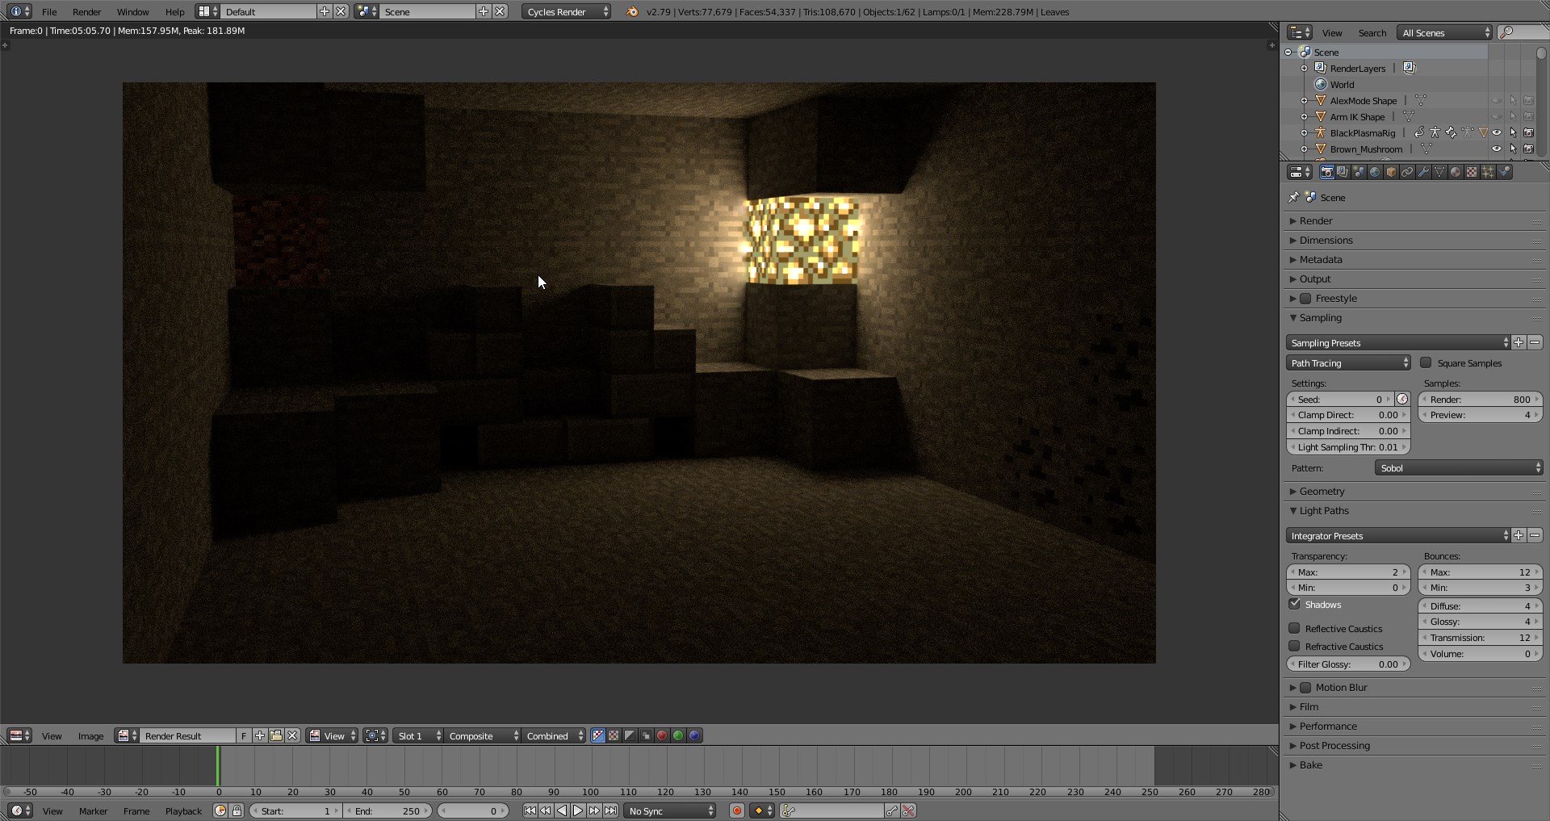
Task: Open the Modifiers tab (wrench icon)
Action: [x=1422, y=172]
